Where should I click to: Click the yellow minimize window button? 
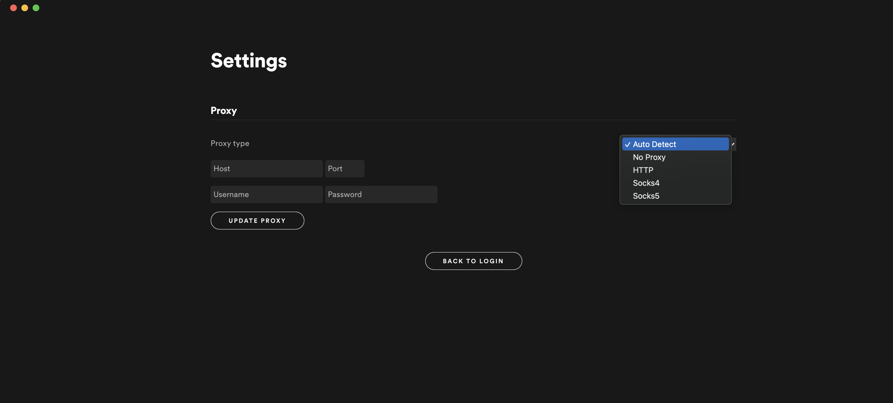click(x=25, y=8)
